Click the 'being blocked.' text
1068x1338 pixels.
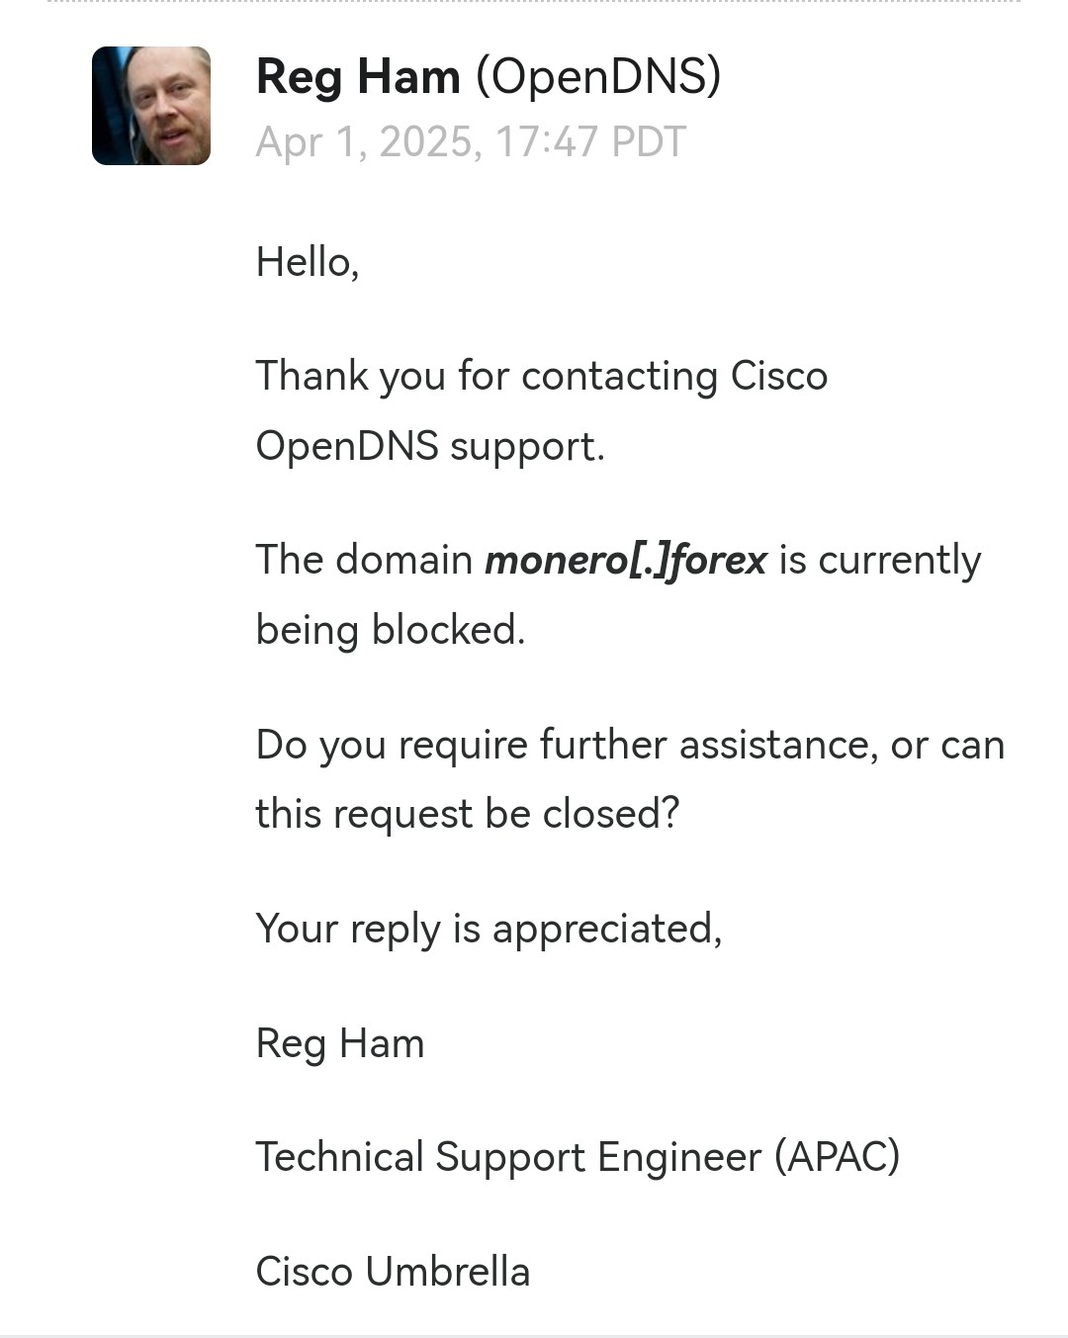pyautogui.click(x=391, y=631)
